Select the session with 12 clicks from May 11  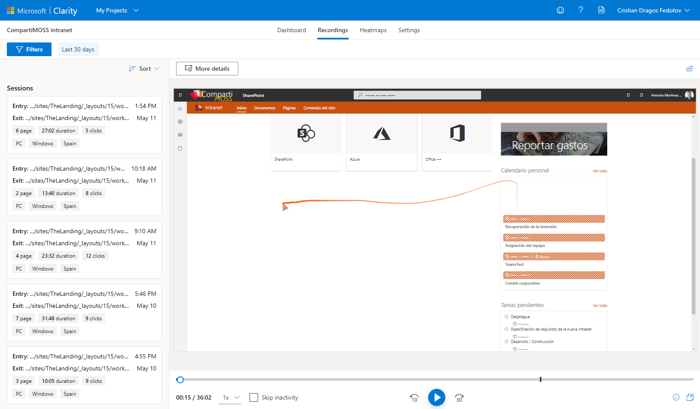[x=84, y=250]
